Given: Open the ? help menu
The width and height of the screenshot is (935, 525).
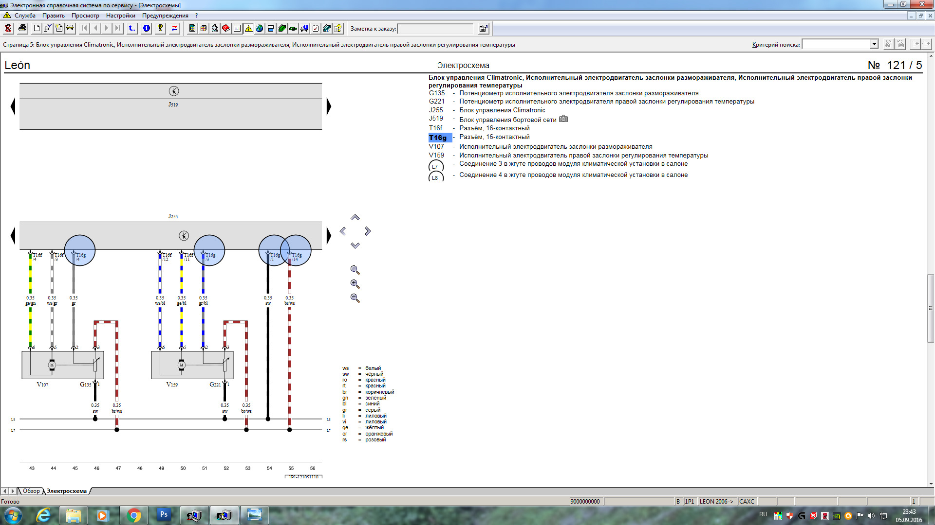Looking at the screenshot, I should click(x=197, y=15).
